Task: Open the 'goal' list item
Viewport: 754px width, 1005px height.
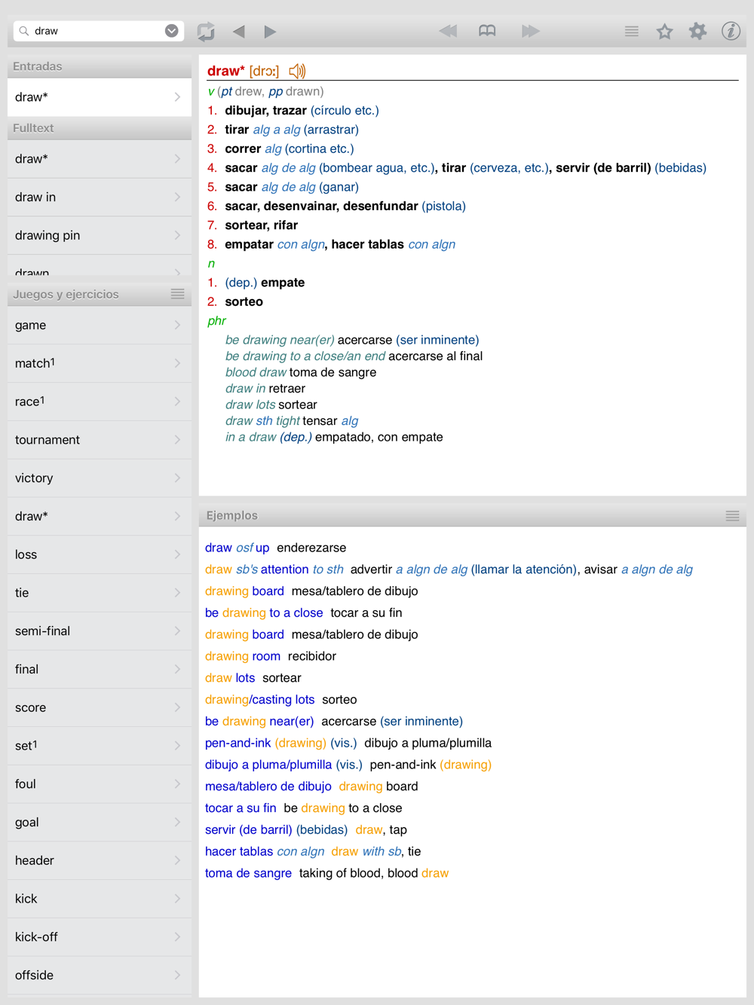Action: [100, 823]
